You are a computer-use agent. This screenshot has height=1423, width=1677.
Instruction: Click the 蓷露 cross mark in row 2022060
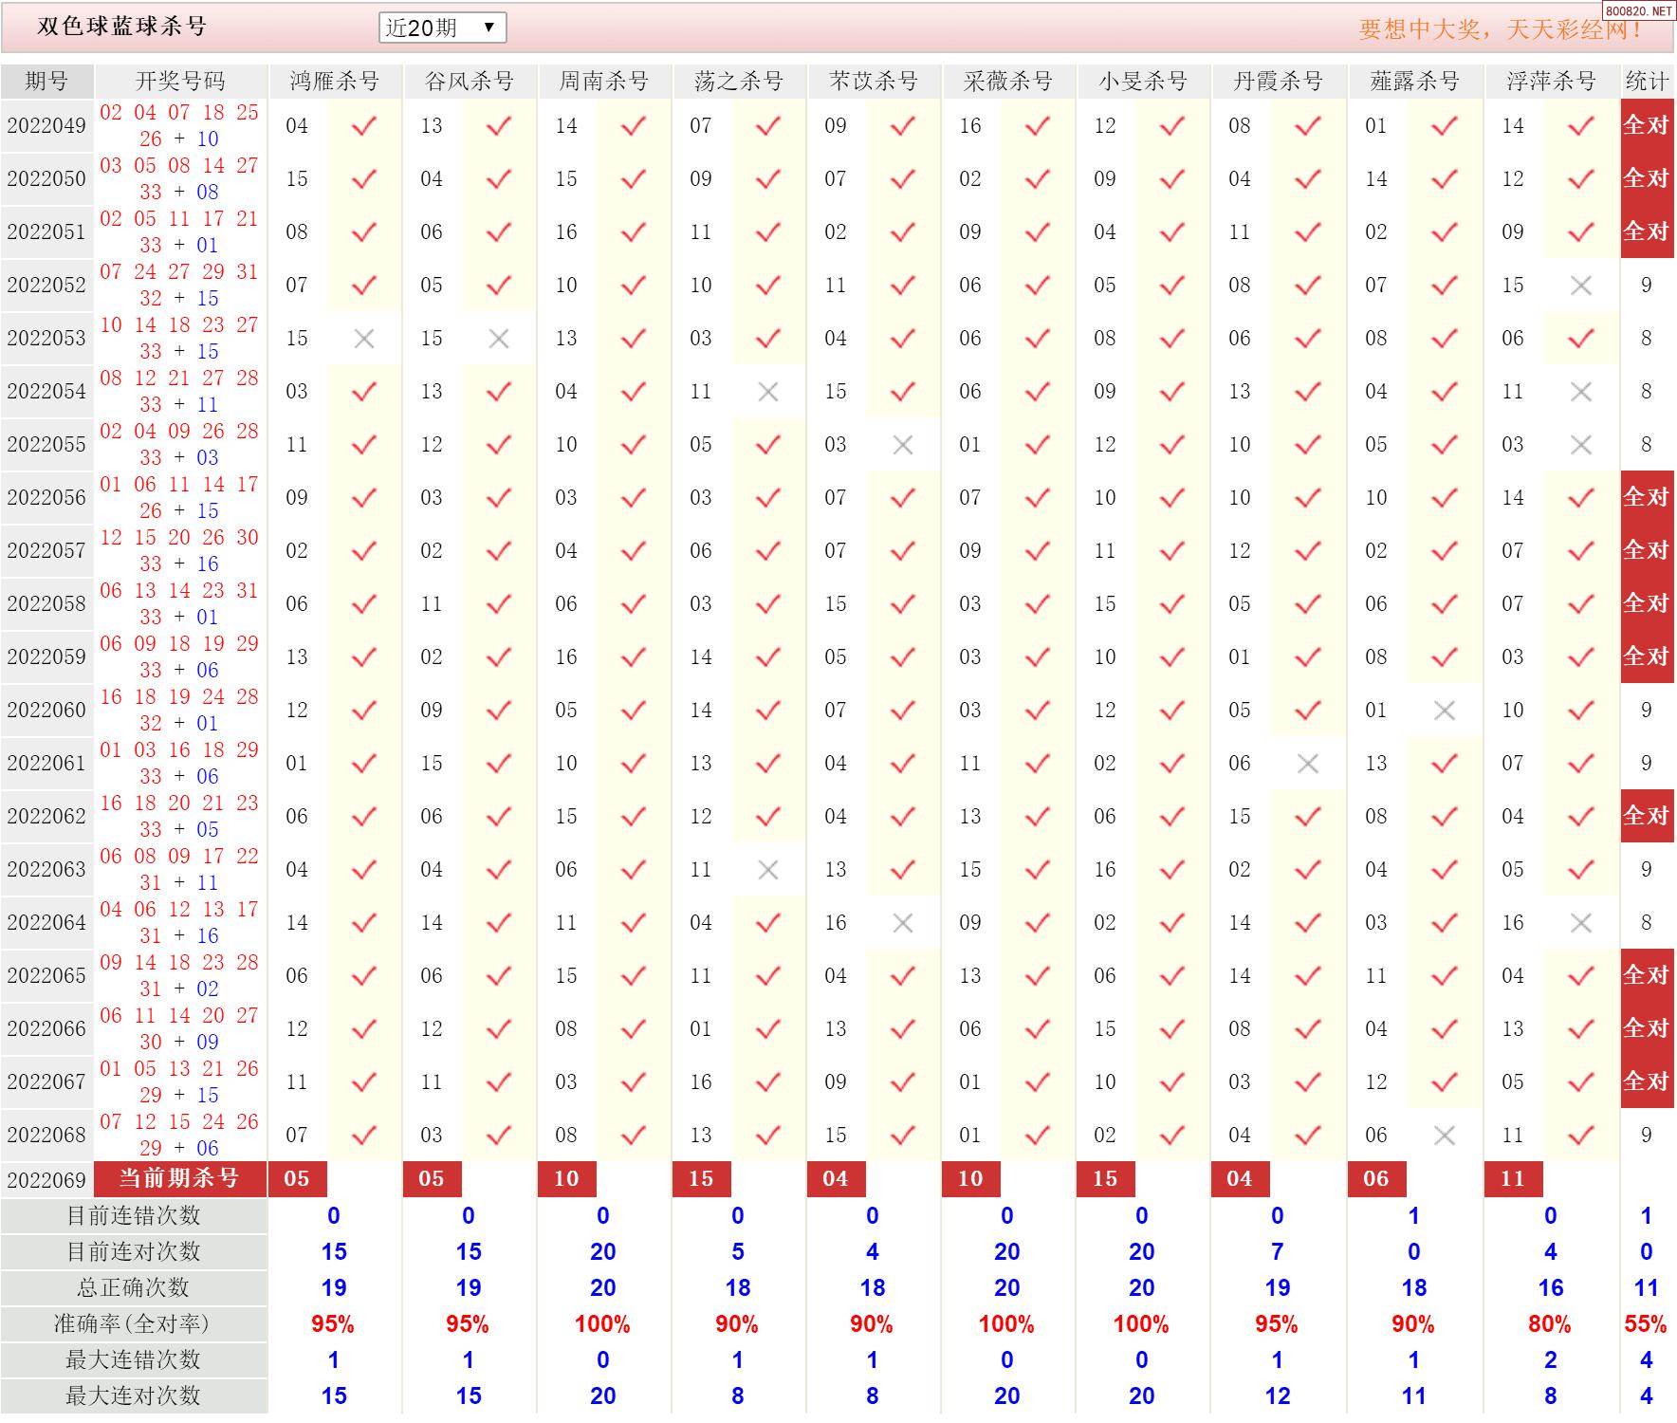click(1445, 711)
